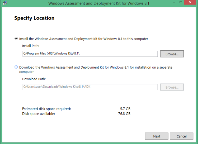198x144 pixels.
Task: Click the Specify Location heading
Action: pyautogui.click(x=34, y=18)
